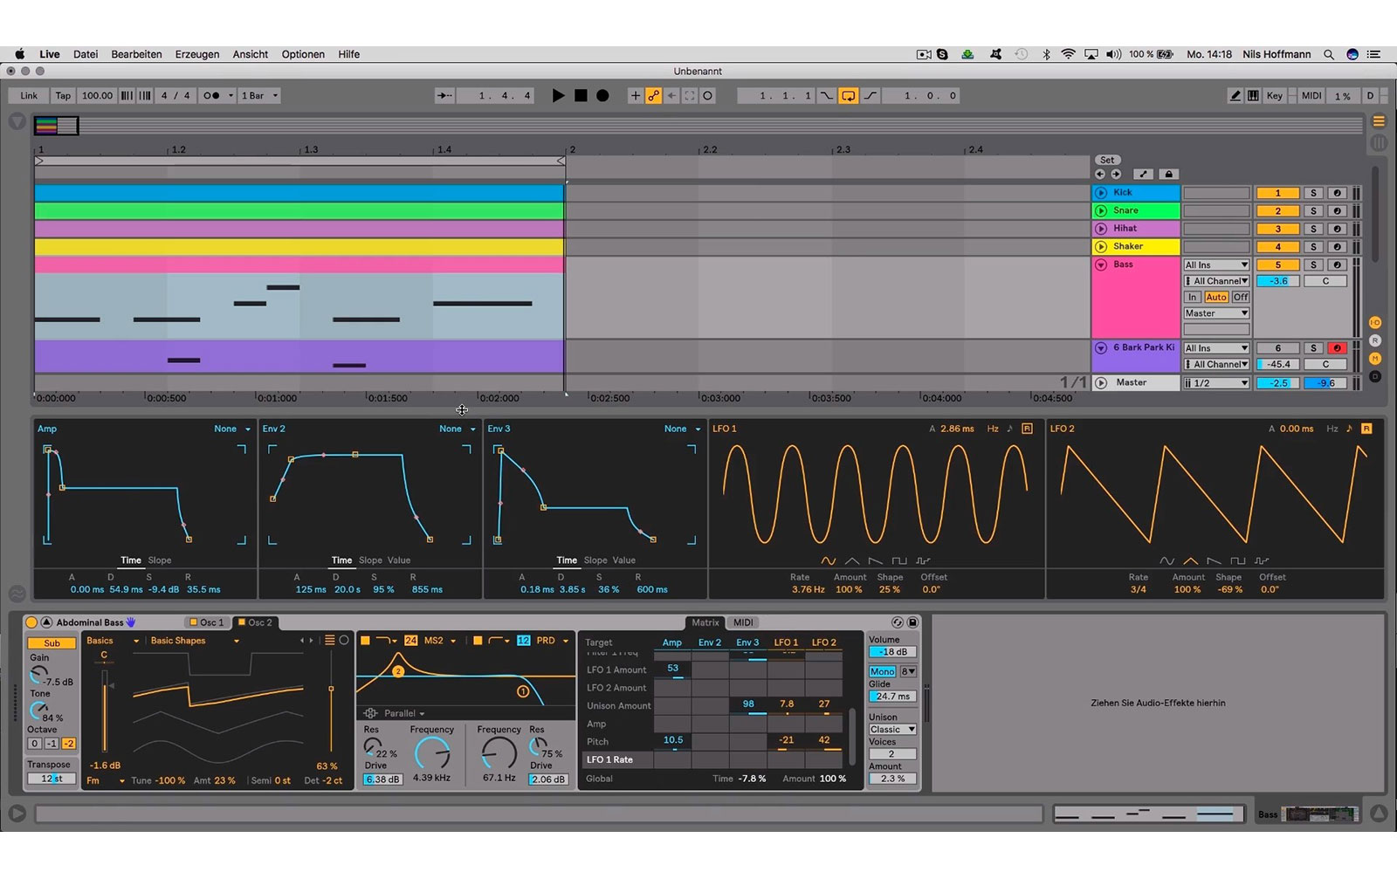Viewport: 1397px width, 879px height.
Task: Toggle the lock envelopes icon
Action: (x=1168, y=175)
